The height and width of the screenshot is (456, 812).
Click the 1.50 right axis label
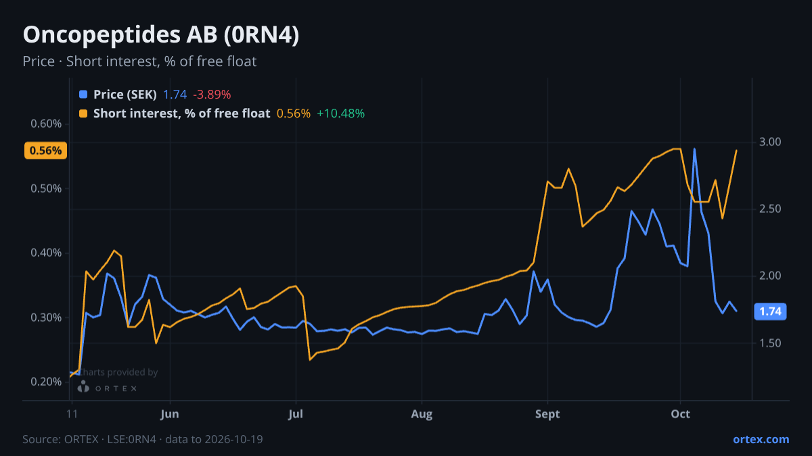tap(771, 343)
